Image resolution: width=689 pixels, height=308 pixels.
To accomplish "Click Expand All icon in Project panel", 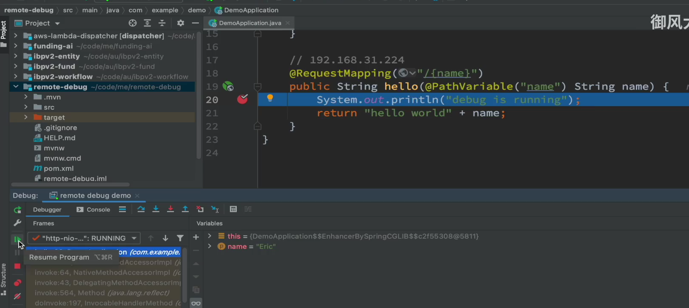I will pyautogui.click(x=147, y=23).
